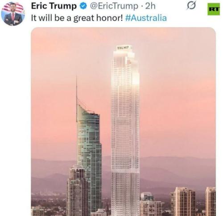This screenshot has width=223, height=216.
Task: Click the blue verified checkmark badge
Action: [x=83, y=6]
